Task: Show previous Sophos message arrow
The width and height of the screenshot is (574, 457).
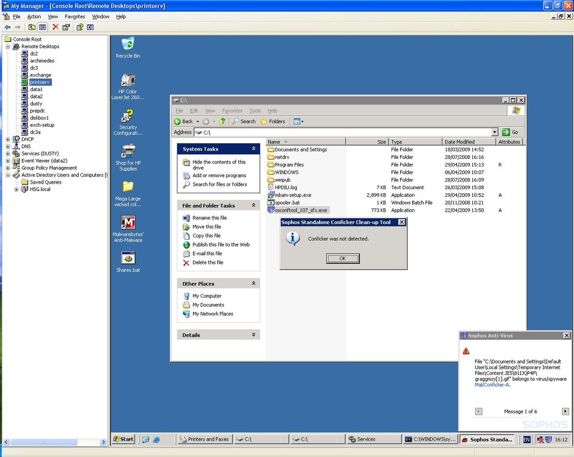Action: pos(479,411)
